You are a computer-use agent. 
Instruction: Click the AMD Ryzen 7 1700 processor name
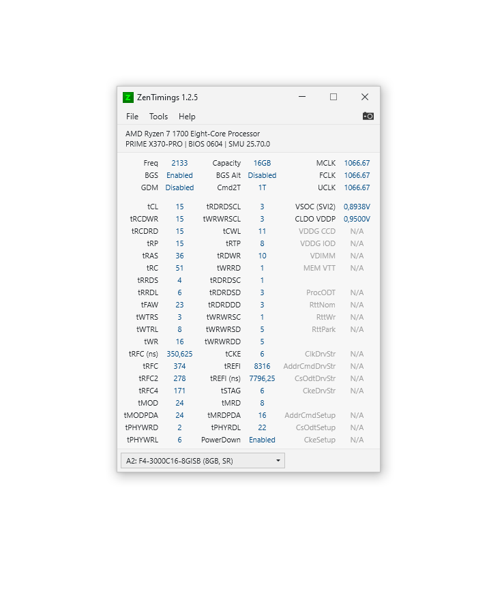[192, 134]
